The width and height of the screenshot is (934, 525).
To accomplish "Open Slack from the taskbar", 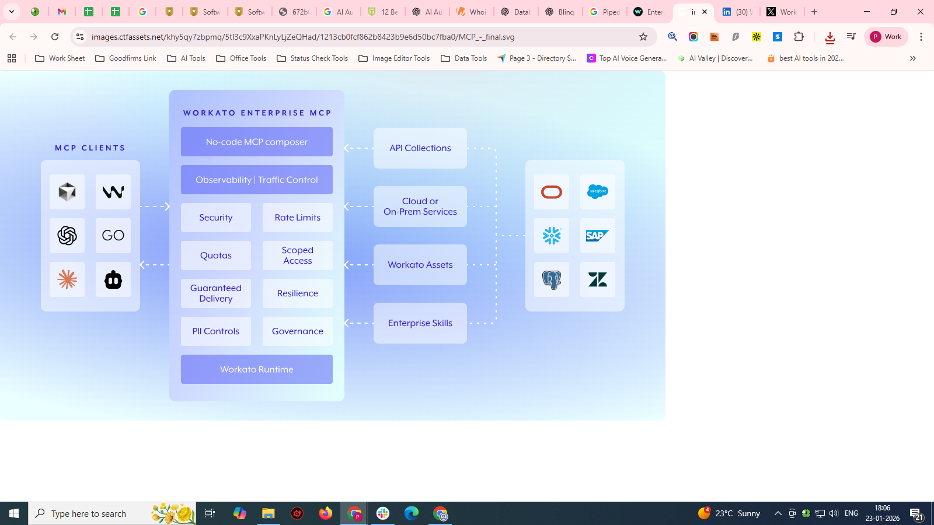I will (383, 513).
